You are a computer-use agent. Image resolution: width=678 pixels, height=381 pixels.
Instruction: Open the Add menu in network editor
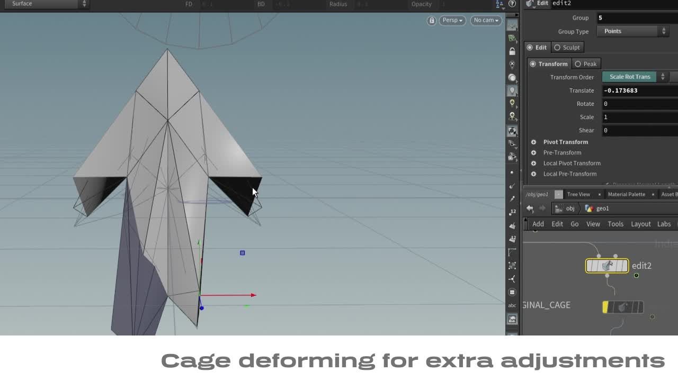[538, 224]
